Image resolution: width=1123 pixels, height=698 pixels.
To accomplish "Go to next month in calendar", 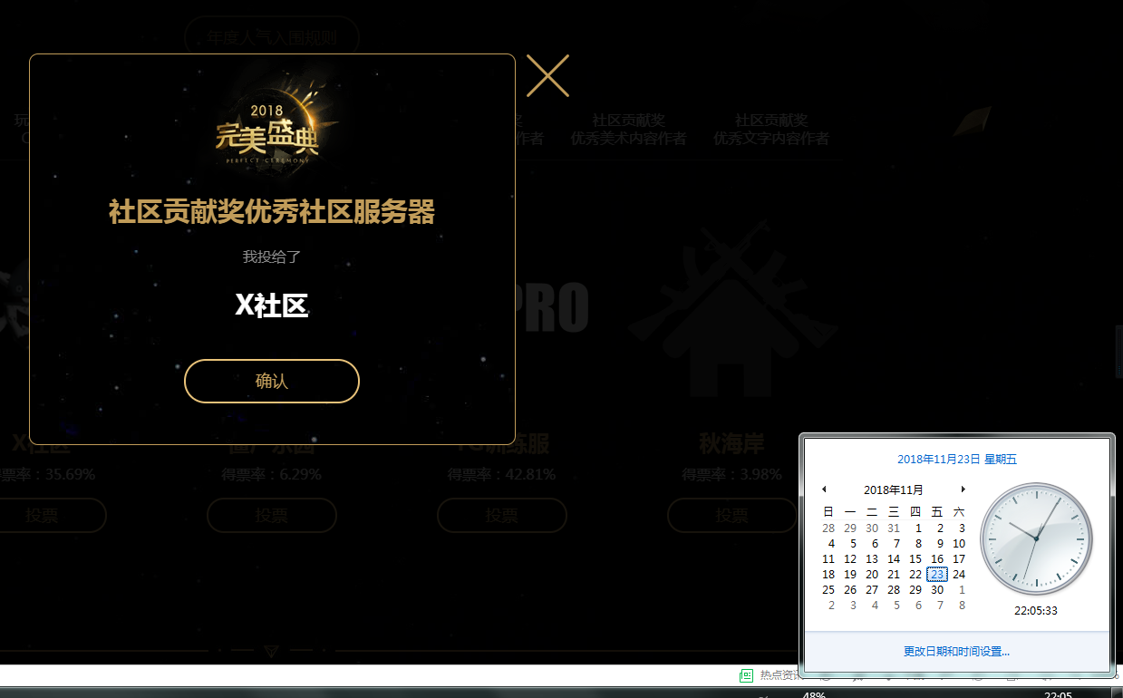I will pos(963,490).
